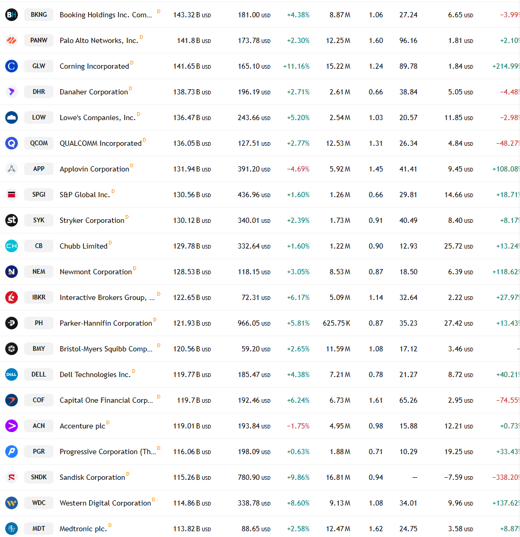520x537 pixels.
Task: Click Chubb's 25.72 USD EPS value
Action: coord(459,246)
